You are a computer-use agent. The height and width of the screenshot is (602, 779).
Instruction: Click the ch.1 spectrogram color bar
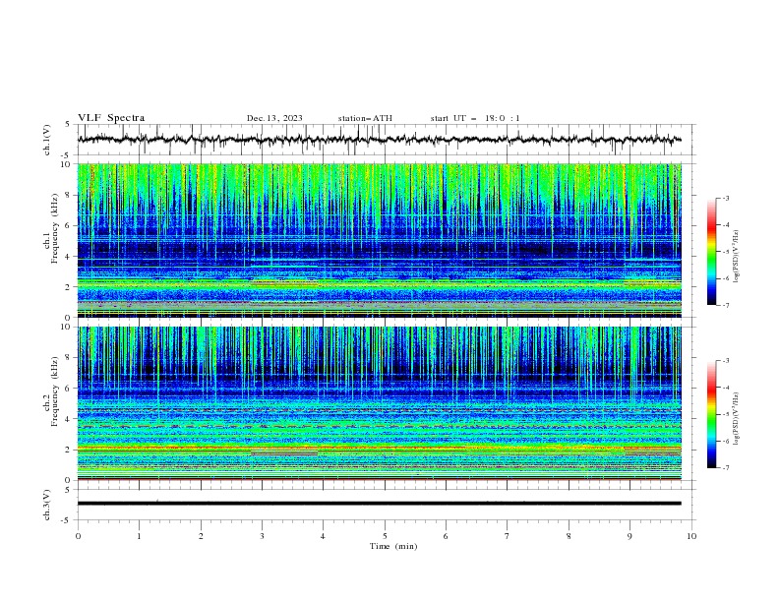click(711, 251)
